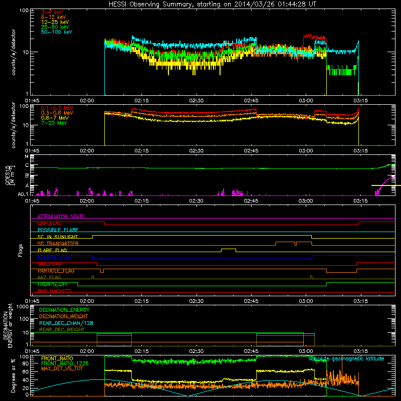Click the Flags panel axis label

click(x=21, y=250)
